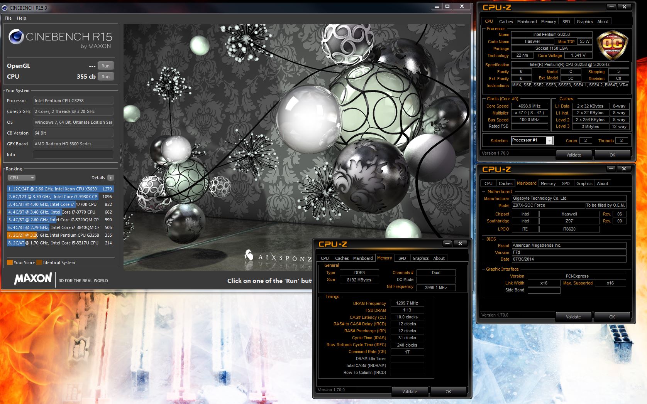Run the OpenGL benchmark
The width and height of the screenshot is (647, 404).
(106, 66)
